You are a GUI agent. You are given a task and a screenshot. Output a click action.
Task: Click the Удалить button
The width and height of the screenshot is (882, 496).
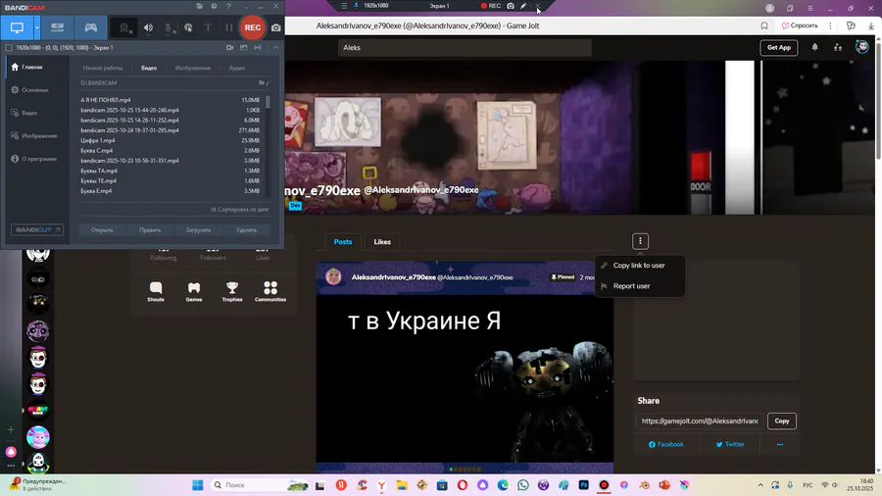(246, 230)
